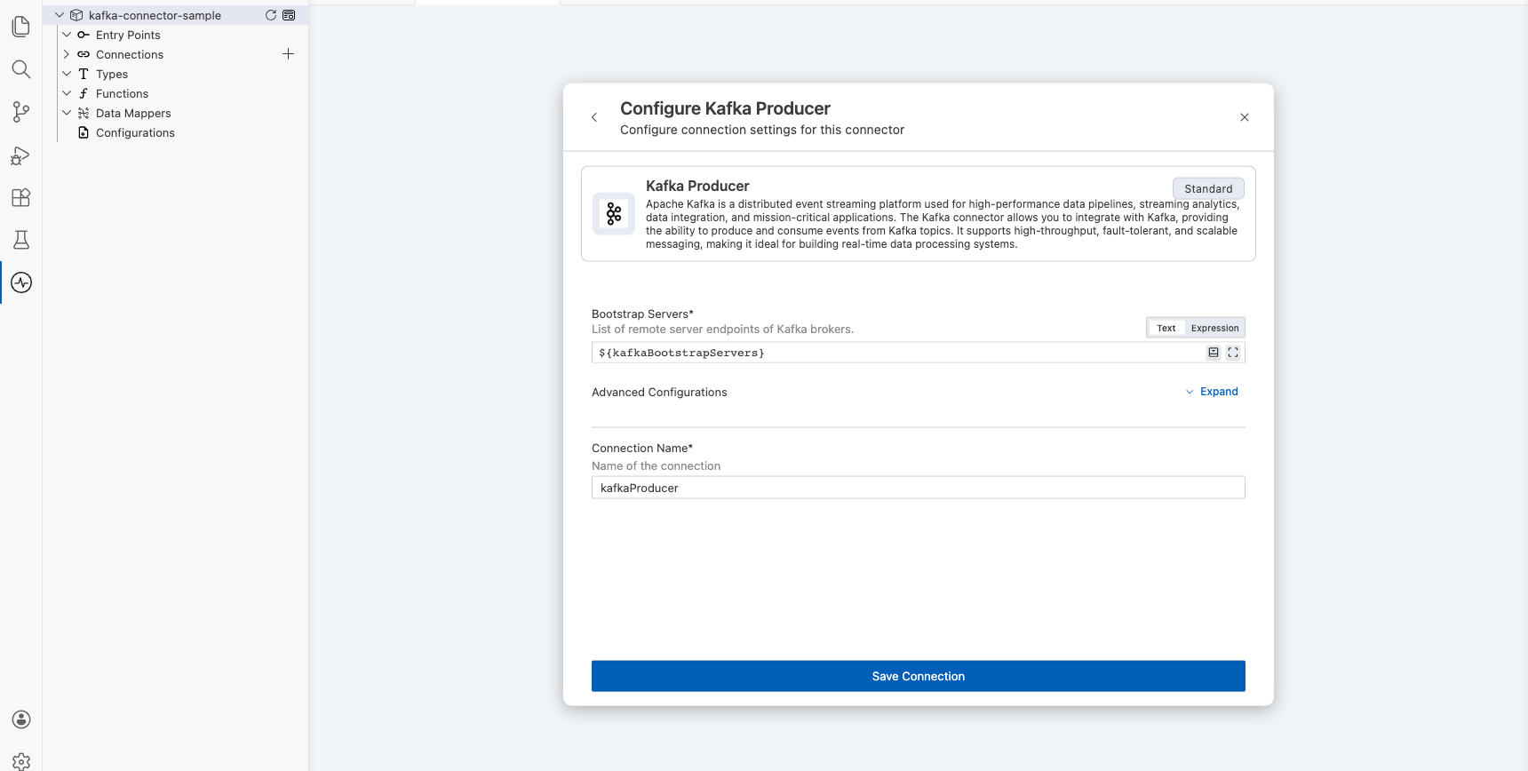
Task: Click the Bootstrap Servers label
Action: [x=642, y=314]
